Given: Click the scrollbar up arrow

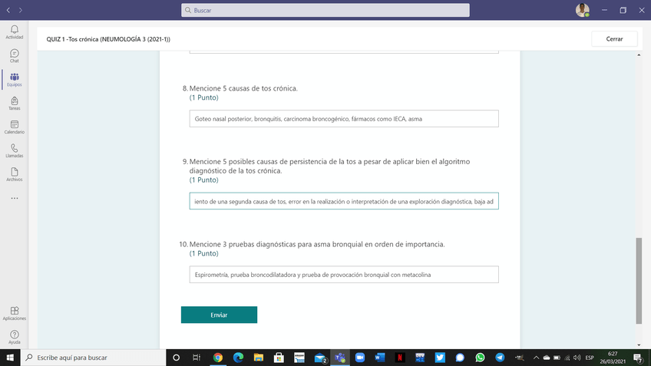Looking at the screenshot, I should click(639, 54).
